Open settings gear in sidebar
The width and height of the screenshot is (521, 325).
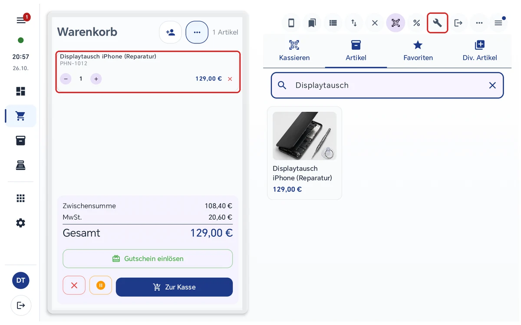click(20, 223)
